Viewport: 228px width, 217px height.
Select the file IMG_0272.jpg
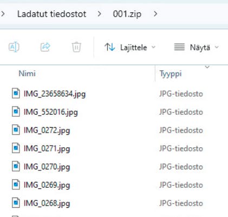(47, 130)
